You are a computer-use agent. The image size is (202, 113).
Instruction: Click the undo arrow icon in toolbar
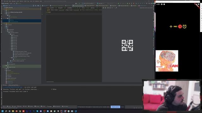(x=146, y=3)
